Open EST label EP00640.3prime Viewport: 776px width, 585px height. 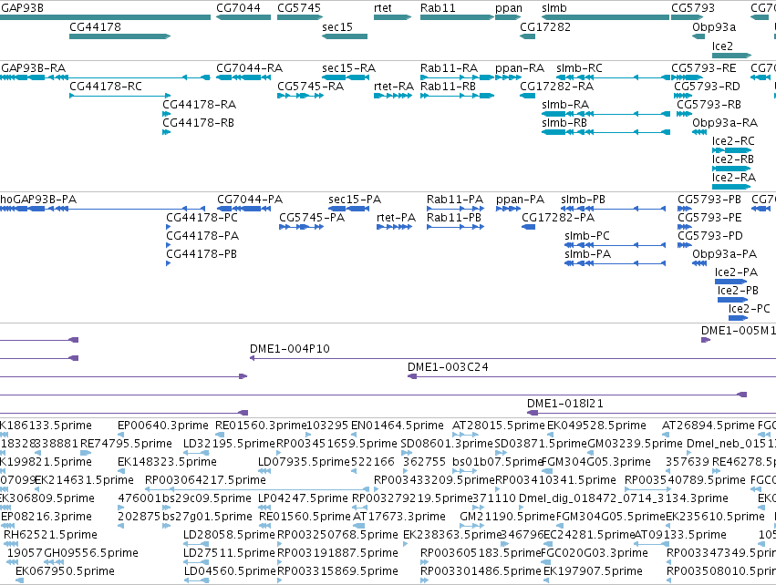tap(163, 426)
